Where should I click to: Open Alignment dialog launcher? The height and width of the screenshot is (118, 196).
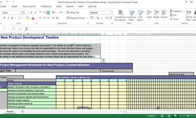88,23
